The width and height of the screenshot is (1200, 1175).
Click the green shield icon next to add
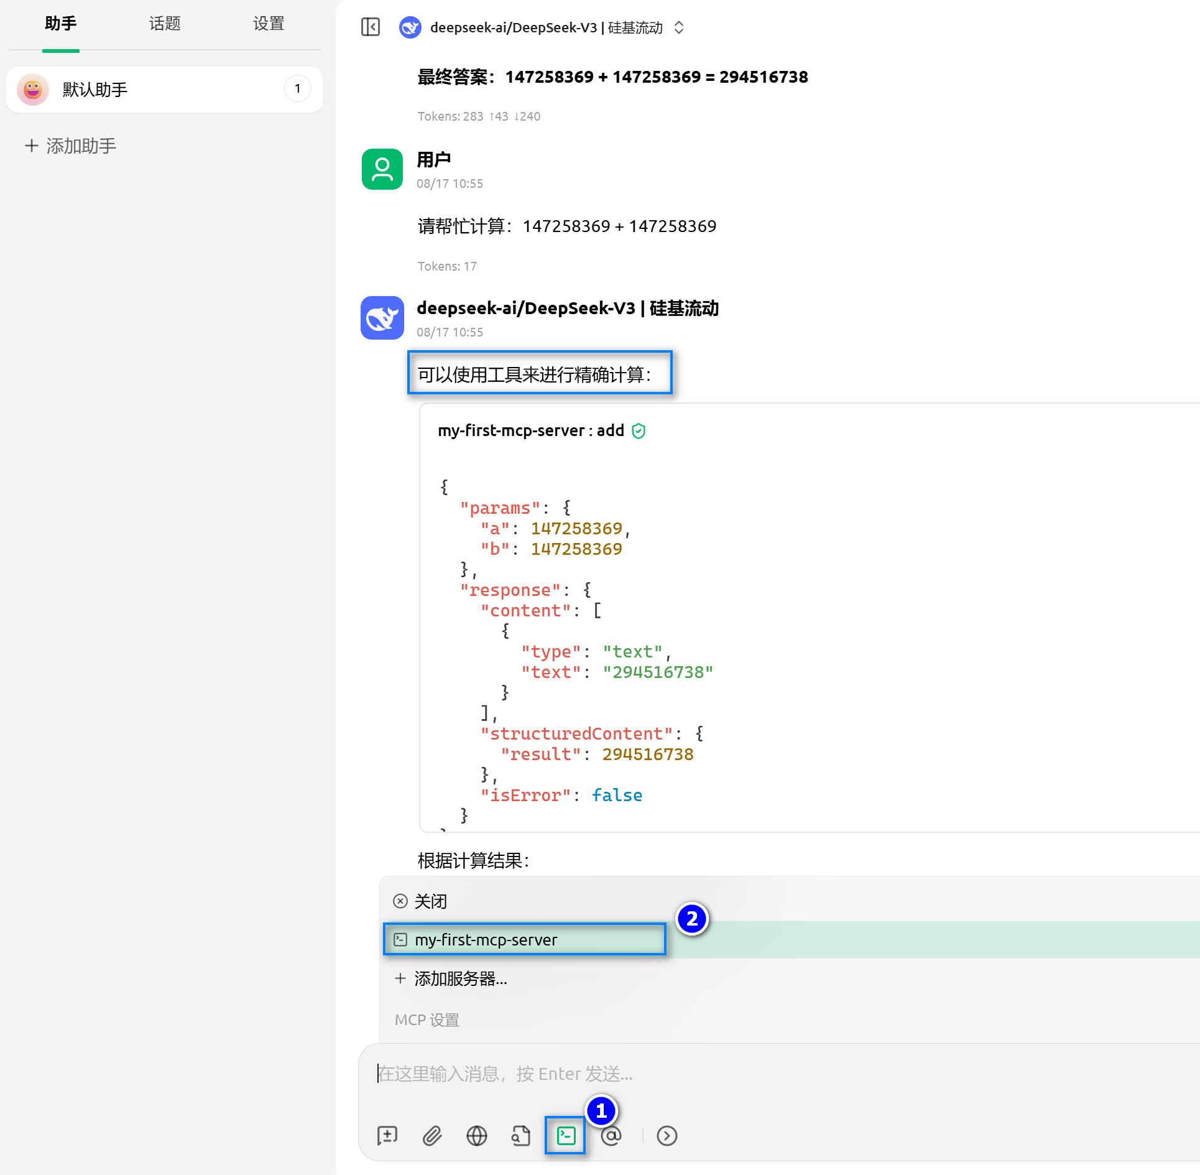pyautogui.click(x=639, y=431)
